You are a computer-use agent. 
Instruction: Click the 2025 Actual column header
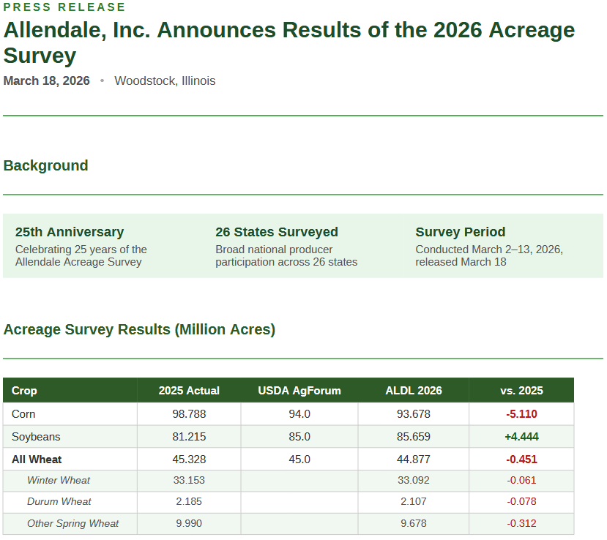coord(189,390)
